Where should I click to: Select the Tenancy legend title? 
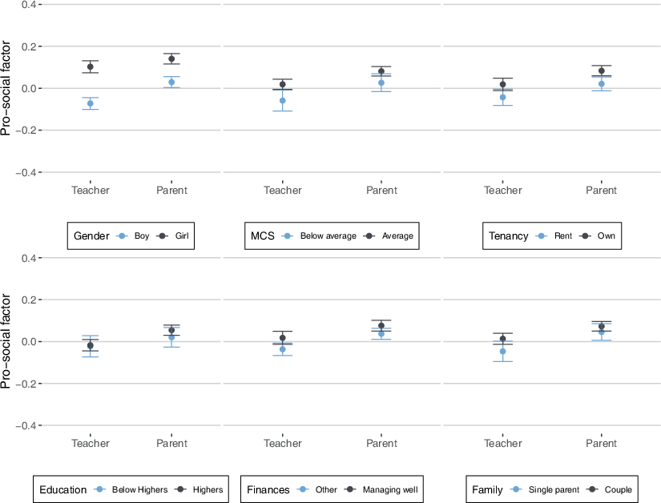coord(510,236)
